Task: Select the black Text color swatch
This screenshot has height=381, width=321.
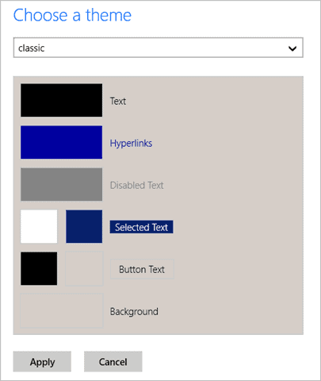Action: 61,100
